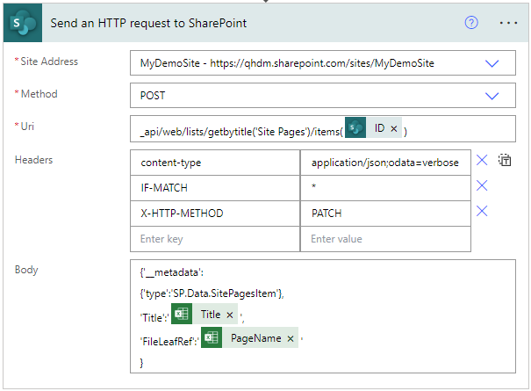Delete the content-type header row
531x391 pixels.
[482, 160]
